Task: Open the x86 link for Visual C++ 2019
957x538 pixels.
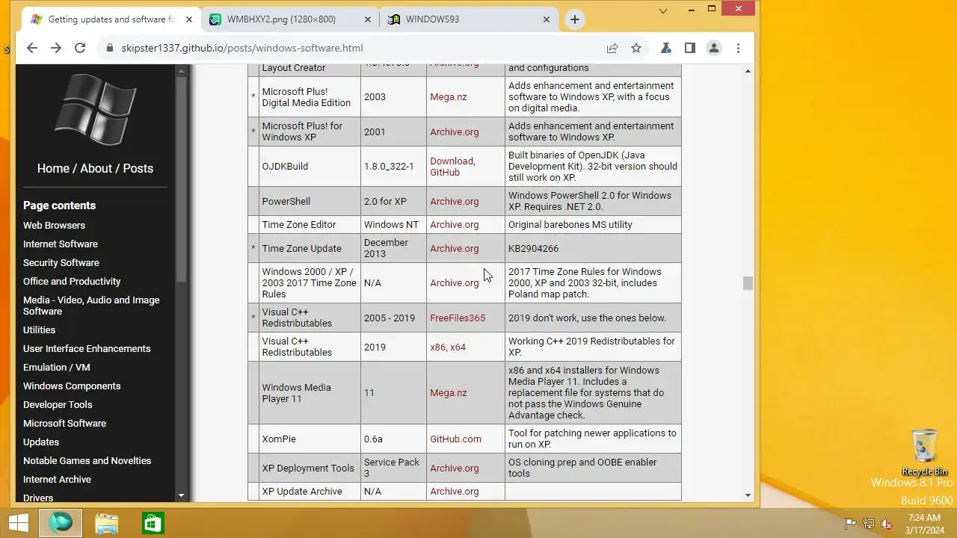Action: [438, 347]
